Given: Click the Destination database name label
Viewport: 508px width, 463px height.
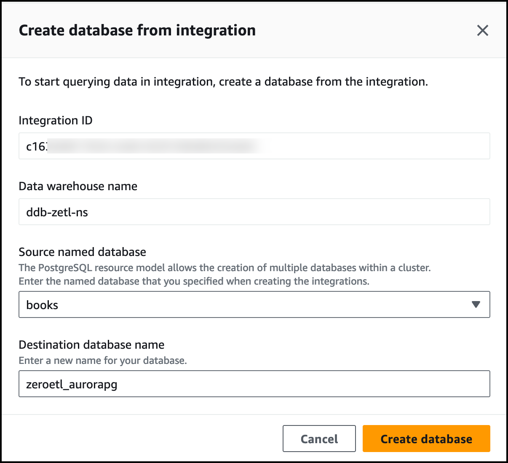Looking at the screenshot, I should [x=91, y=345].
